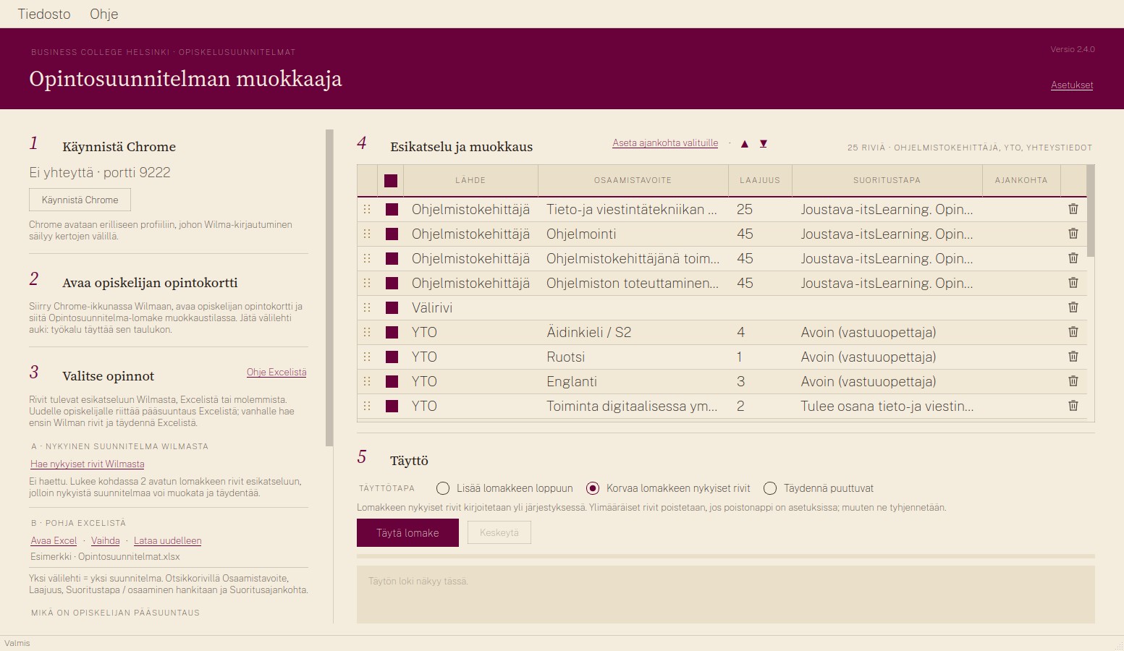
Task: Open the Ohje menu
Action: (x=103, y=14)
